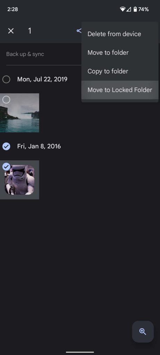The height and width of the screenshot is (355, 160).
Task: Deselect the Fri, Jan 8, 2016 group
Action: 6,146
